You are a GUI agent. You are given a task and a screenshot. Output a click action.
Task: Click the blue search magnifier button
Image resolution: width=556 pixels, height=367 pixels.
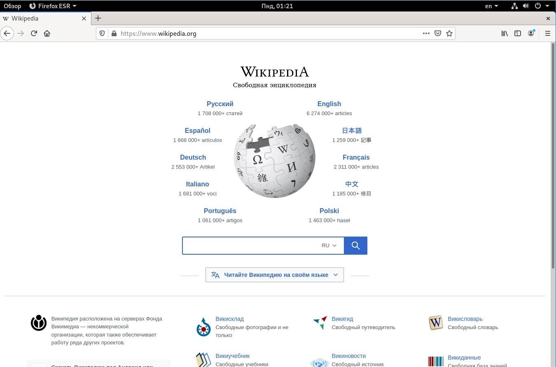(x=355, y=246)
